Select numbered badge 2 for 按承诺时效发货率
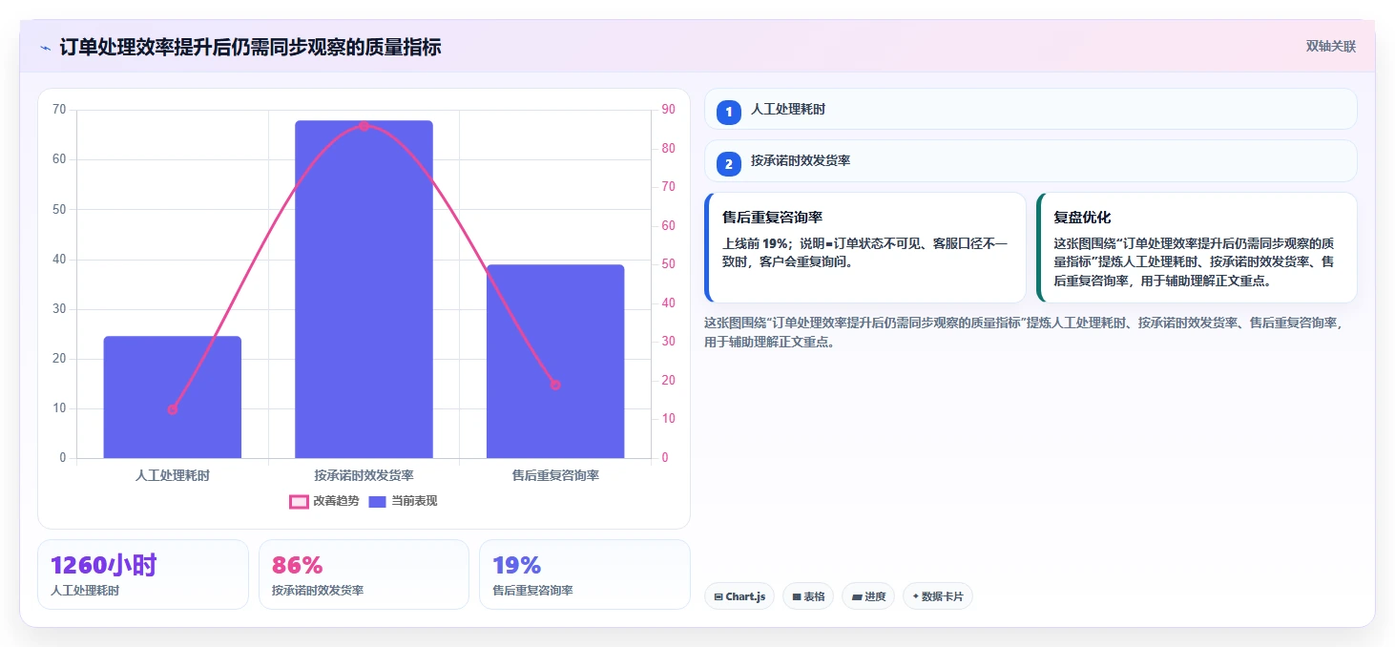Screen dimensions: 1395x647 729,164
